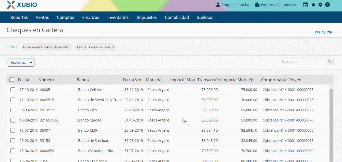The height and width of the screenshot is (162, 342).
Task: Sort by the Fecha column header
Action: point(24,80)
